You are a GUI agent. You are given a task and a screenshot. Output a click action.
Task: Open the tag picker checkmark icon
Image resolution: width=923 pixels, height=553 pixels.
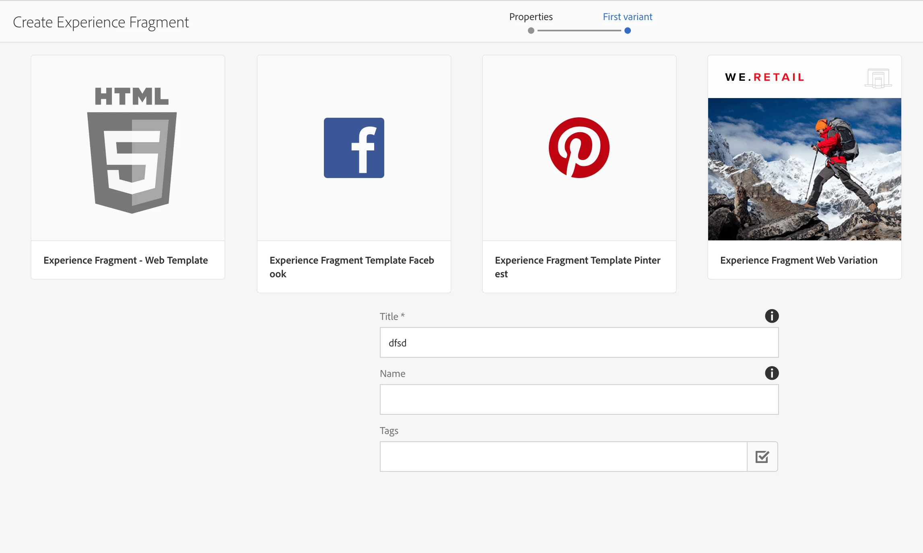[x=762, y=457]
